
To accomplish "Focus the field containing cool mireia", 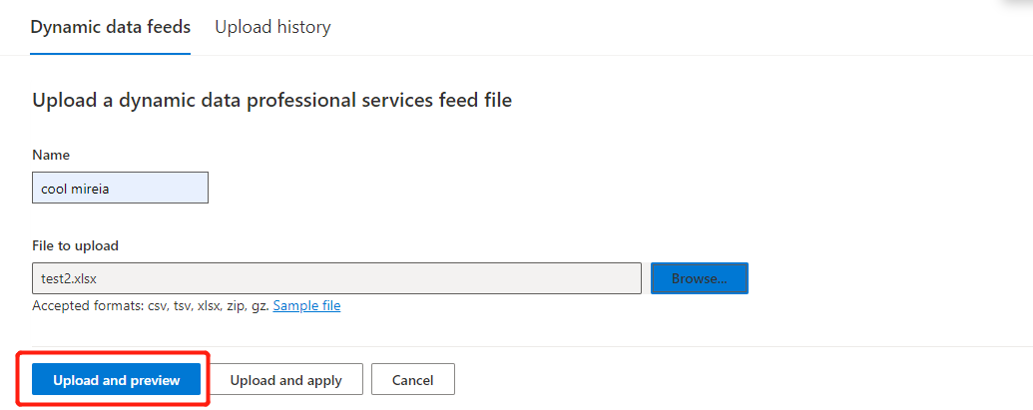I will click(120, 189).
